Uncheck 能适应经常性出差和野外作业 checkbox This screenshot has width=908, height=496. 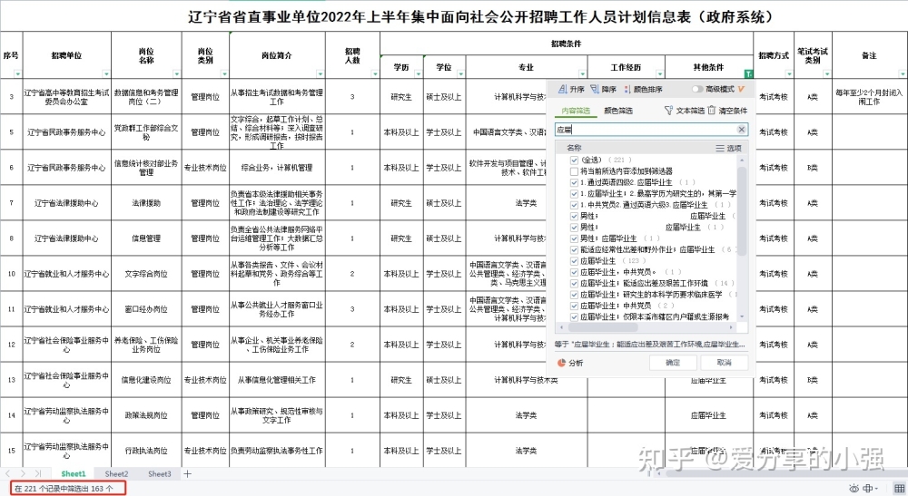pyautogui.click(x=574, y=249)
